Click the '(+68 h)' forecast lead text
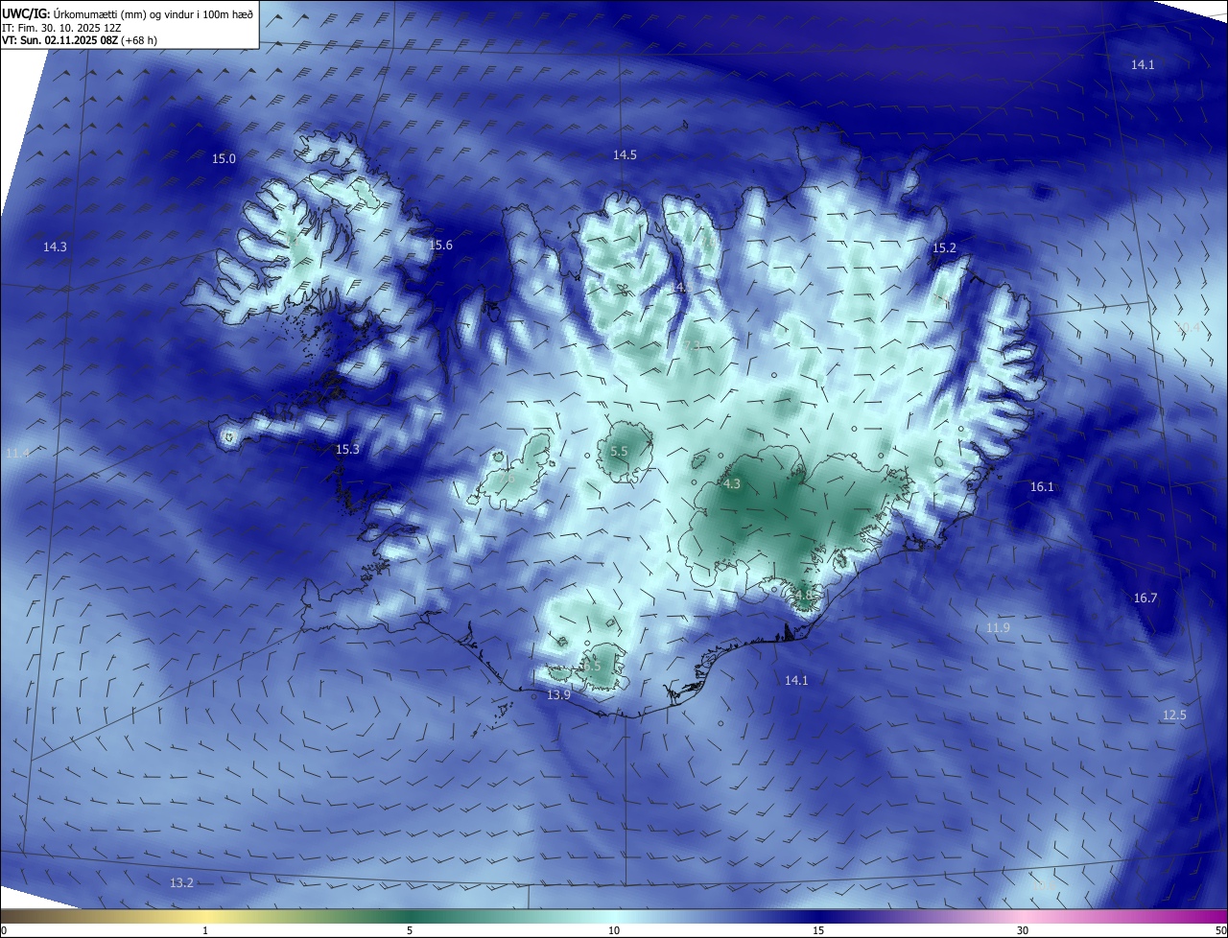Viewport: 1228px width, 938px height. click(x=138, y=40)
